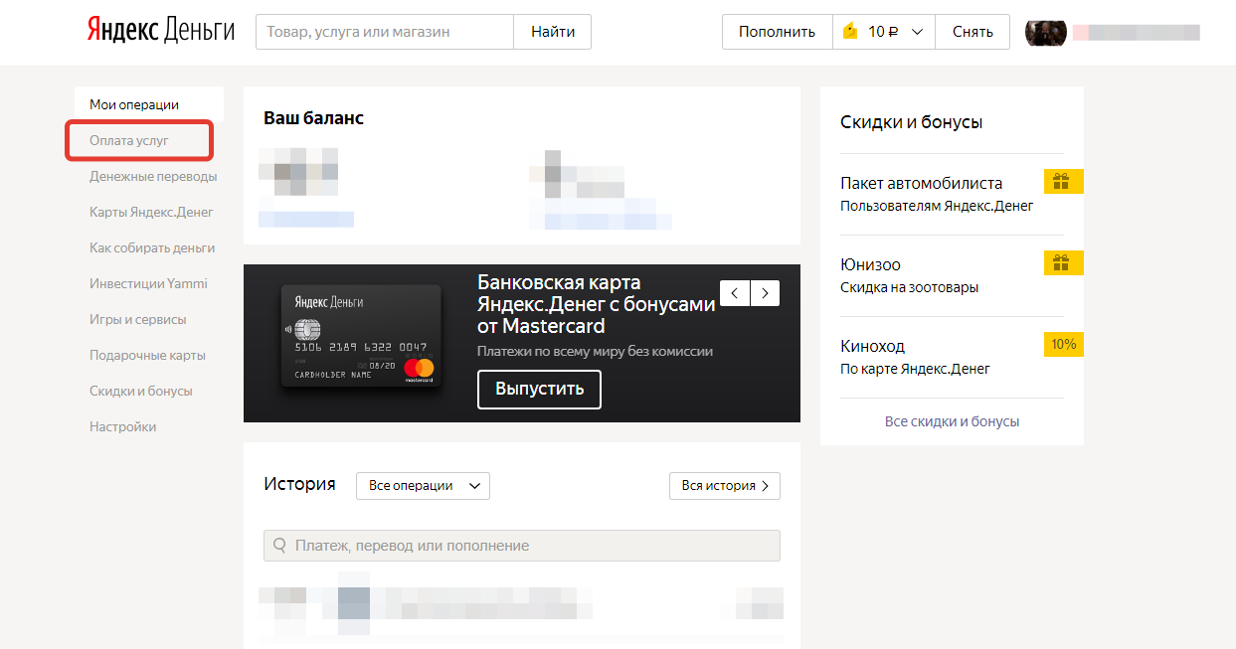This screenshot has width=1236, height=649.
Task: Open the Все операции filter dropdown
Action: point(423,486)
